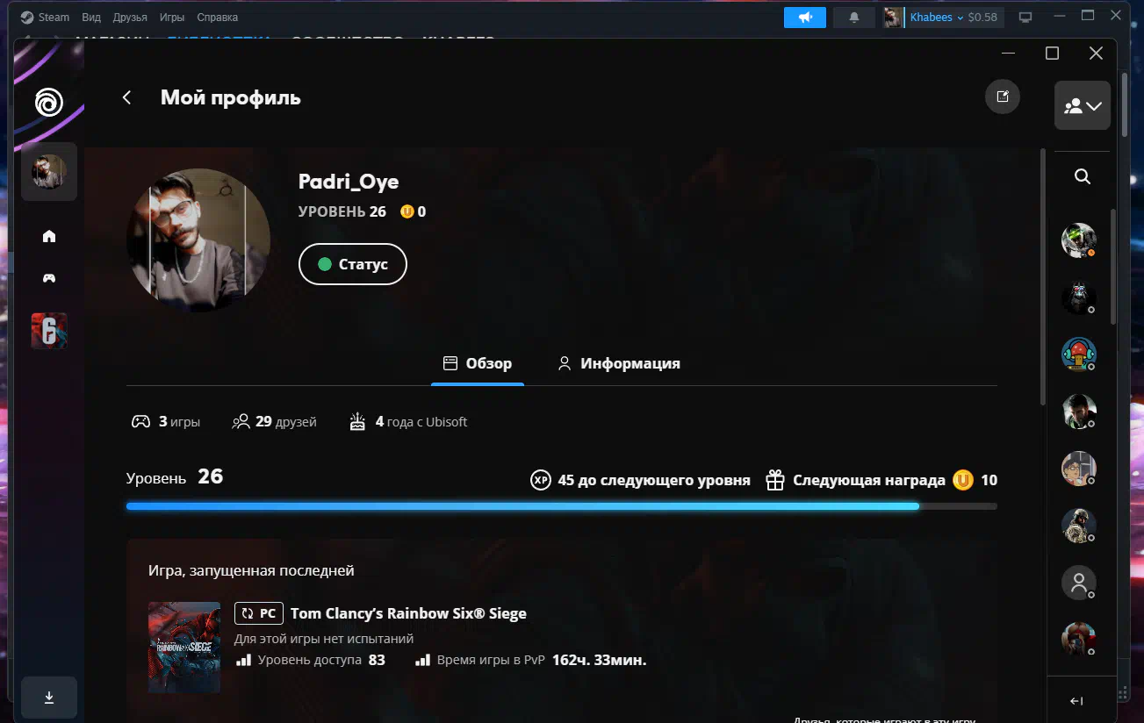Set status with Статус button

[353, 264]
